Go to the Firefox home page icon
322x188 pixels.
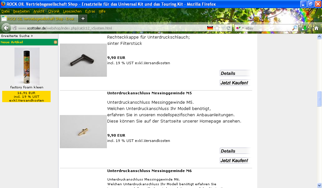316,28
